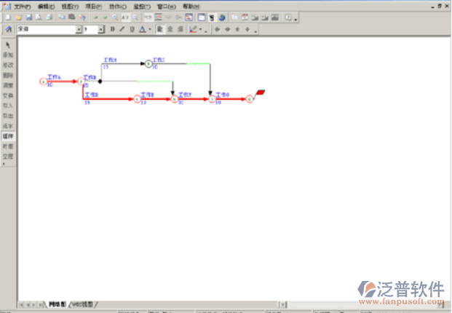Image resolution: width=452 pixels, height=313 pixels.
Task: Click the 添加 button in left sidebar
Action: coord(7,55)
